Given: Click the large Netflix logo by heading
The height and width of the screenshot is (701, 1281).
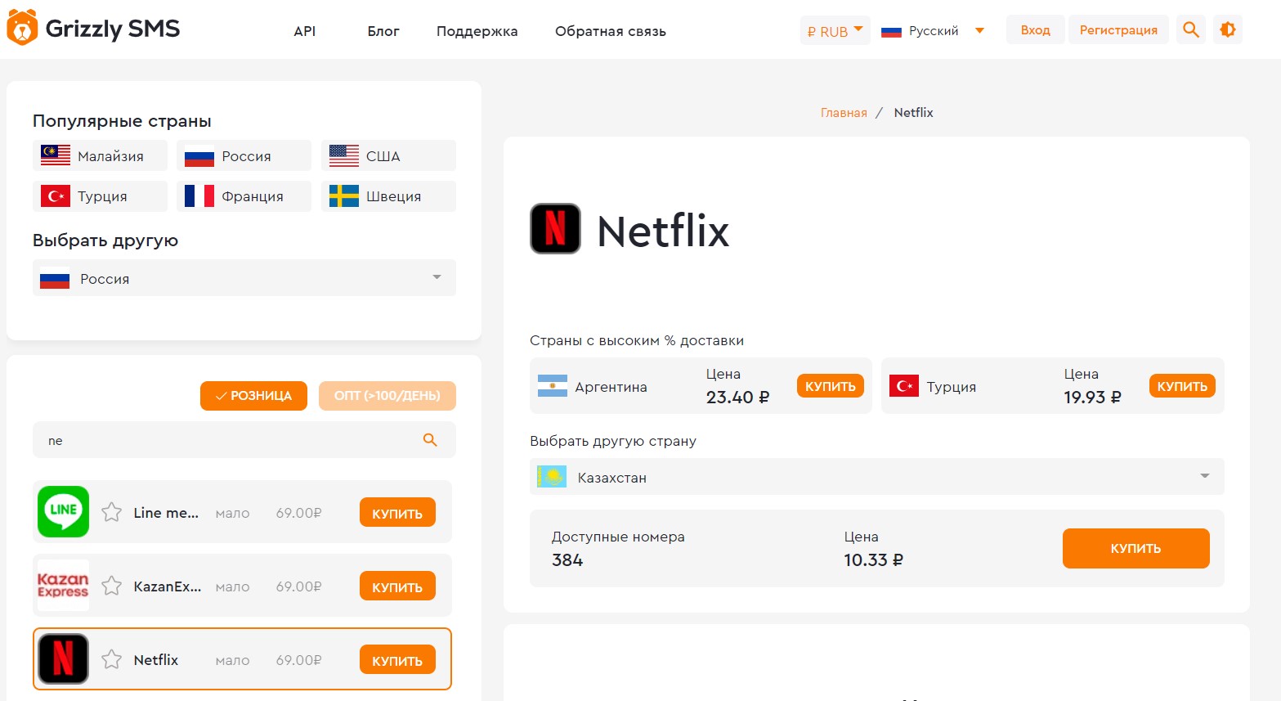Looking at the screenshot, I should coord(556,229).
